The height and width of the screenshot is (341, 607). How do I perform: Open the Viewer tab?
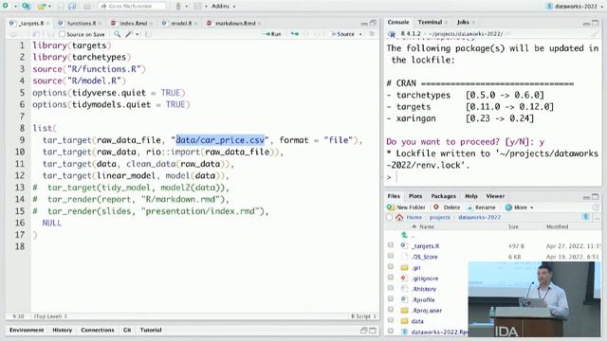pos(495,196)
